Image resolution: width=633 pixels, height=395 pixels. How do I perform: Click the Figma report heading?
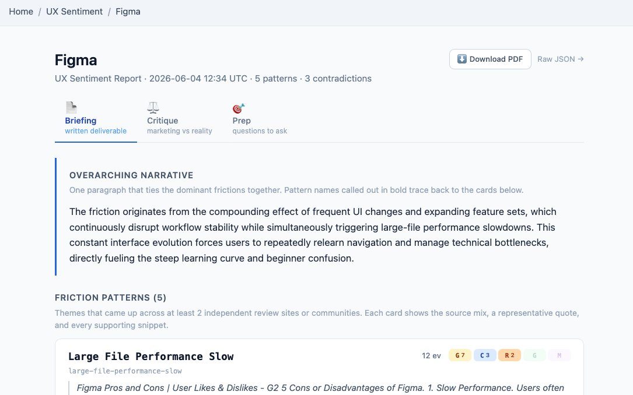[76, 60]
